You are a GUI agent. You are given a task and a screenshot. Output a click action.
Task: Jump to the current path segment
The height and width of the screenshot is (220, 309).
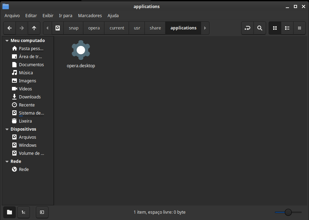117,28
